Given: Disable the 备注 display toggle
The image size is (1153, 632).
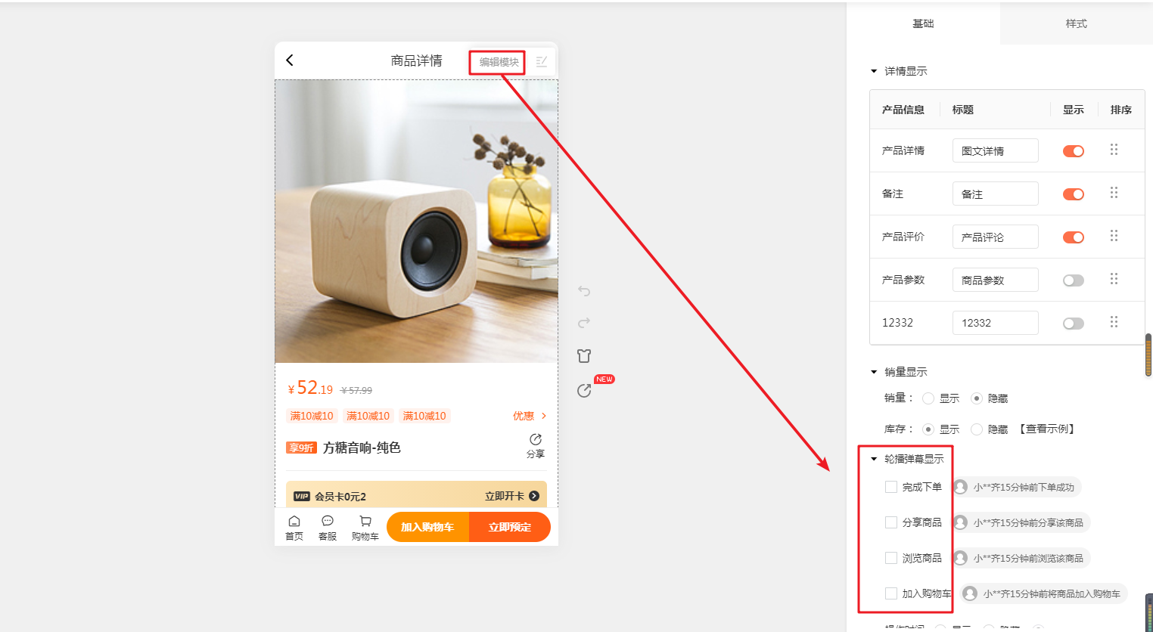Looking at the screenshot, I should [x=1074, y=194].
